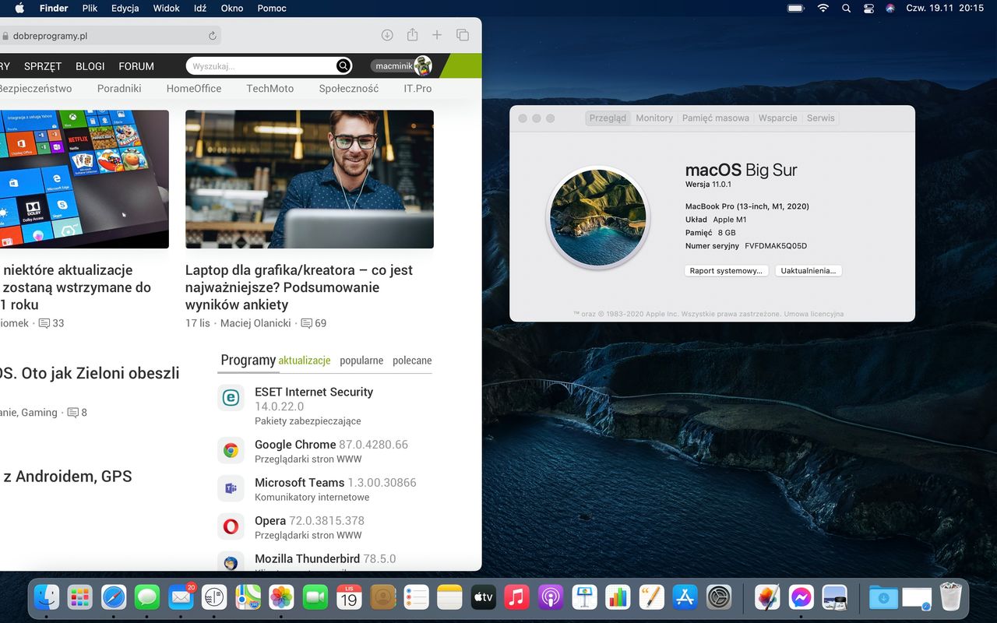
Task: Open the Edycja menu
Action: pyautogui.click(x=125, y=9)
